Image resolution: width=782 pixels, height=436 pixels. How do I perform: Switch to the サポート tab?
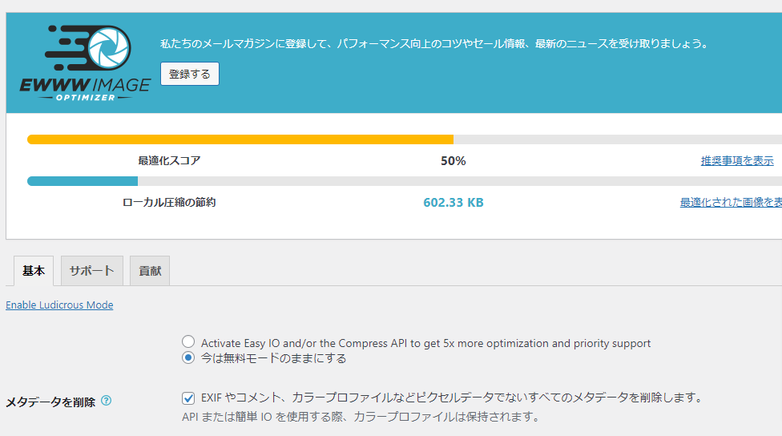92,271
